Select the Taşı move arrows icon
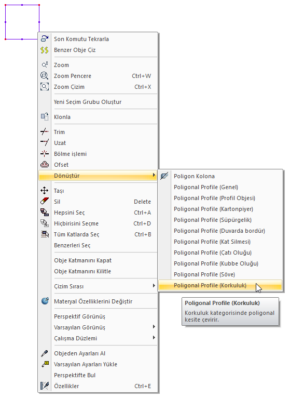 pyautogui.click(x=45, y=190)
